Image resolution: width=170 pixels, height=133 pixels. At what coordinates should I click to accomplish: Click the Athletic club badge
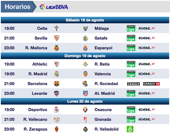click(x=57, y=64)
